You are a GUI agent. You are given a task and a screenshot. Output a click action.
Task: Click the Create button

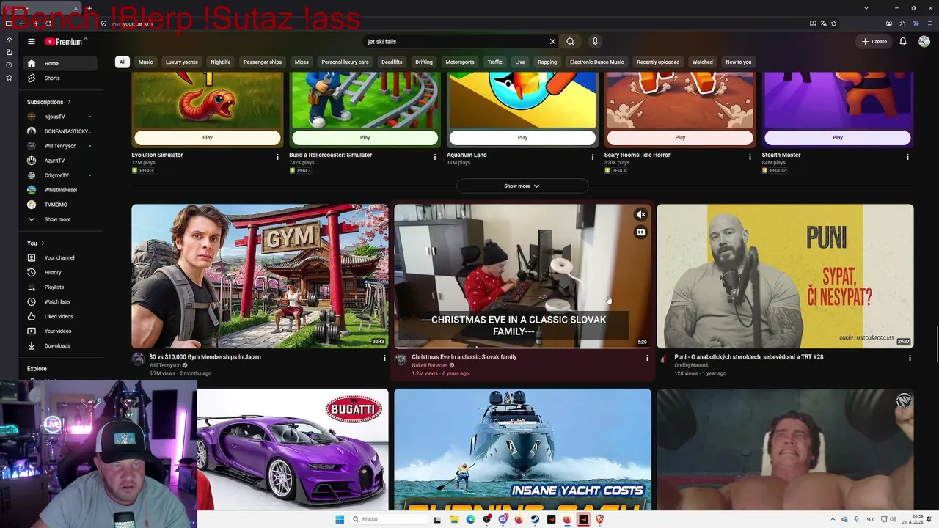click(874, 42)
